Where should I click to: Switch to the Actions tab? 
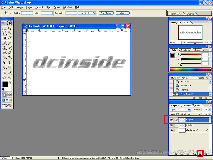point(185,78)
